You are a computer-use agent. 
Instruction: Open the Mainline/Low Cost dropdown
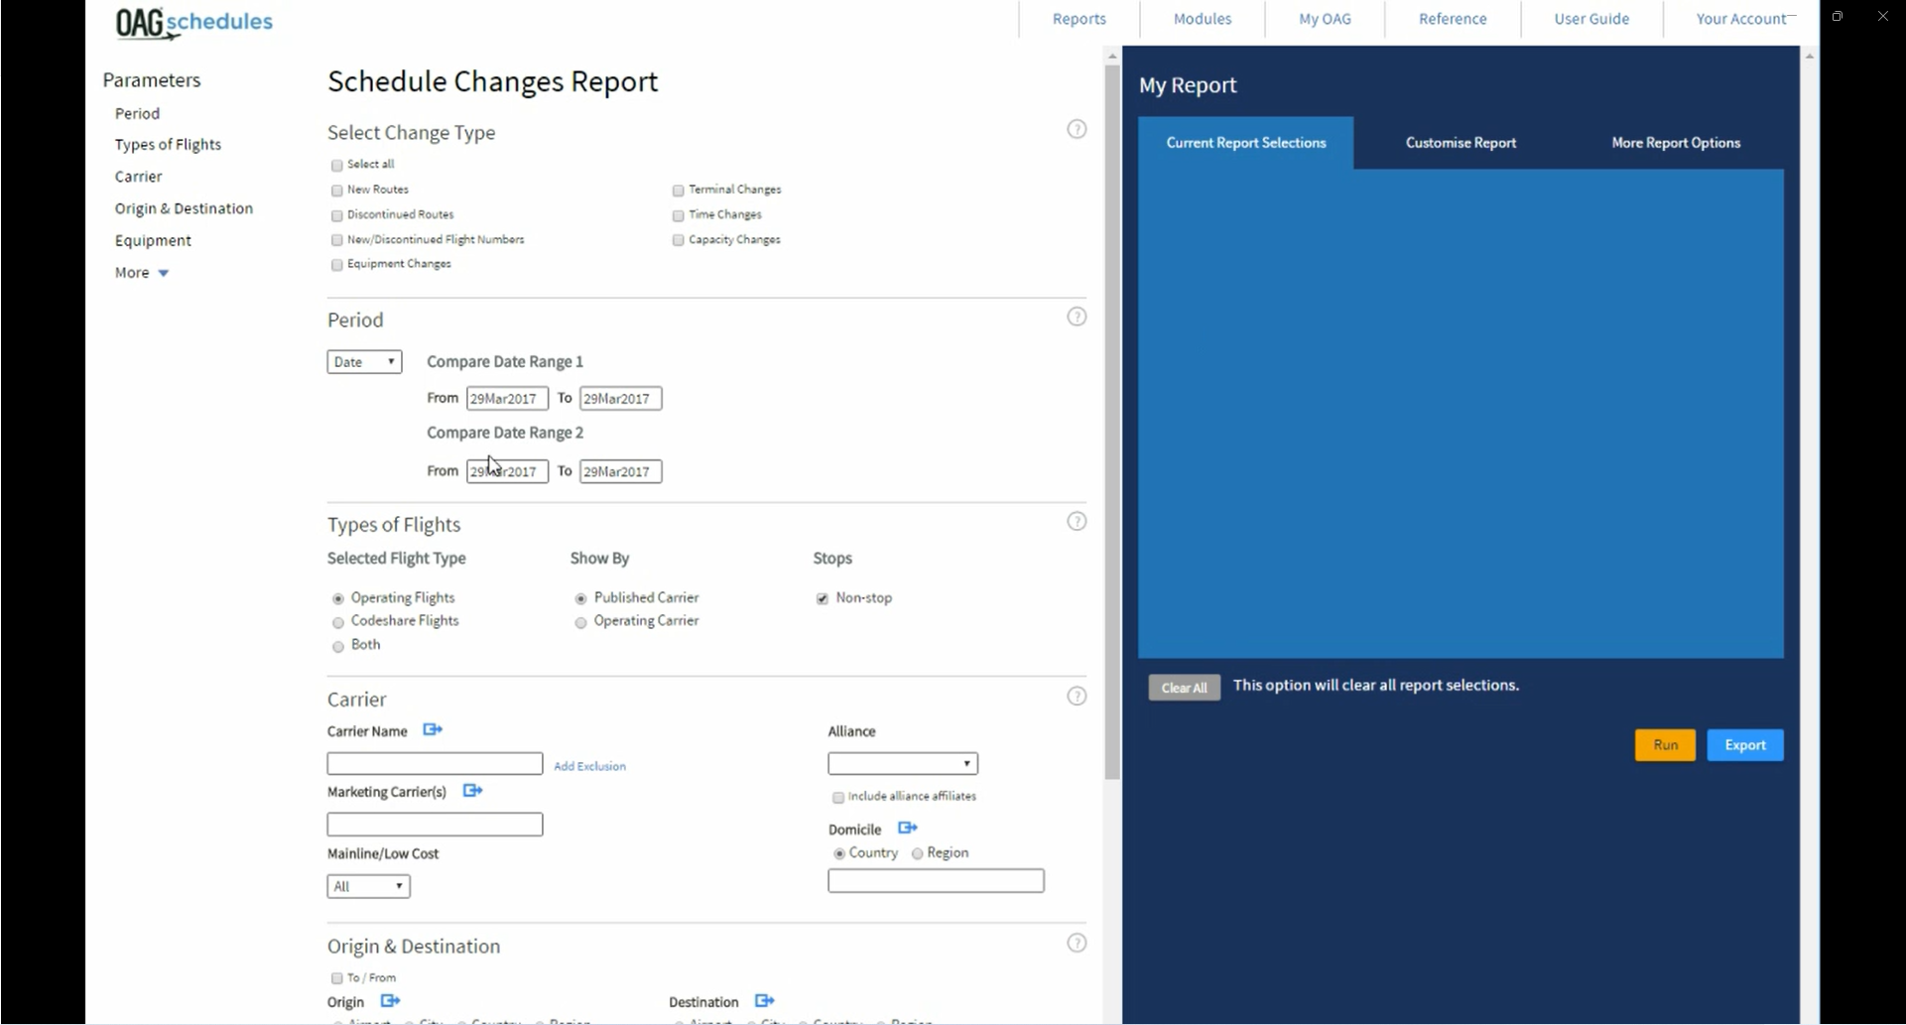pos(368,887)
